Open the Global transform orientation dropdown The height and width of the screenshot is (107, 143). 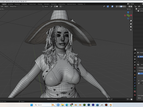point(46,7)
